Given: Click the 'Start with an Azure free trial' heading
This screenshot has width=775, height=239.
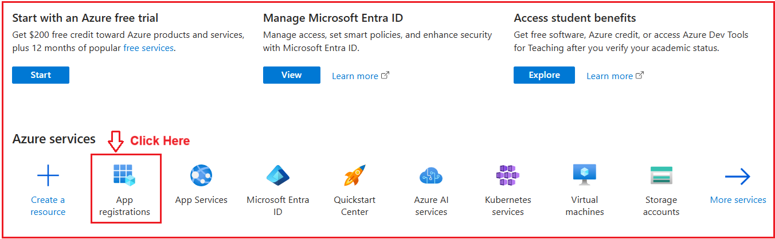Looking at the screenshot, I should [85, 18].
